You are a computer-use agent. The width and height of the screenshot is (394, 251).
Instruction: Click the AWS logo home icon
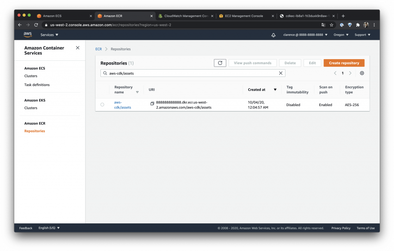point(28,35)
